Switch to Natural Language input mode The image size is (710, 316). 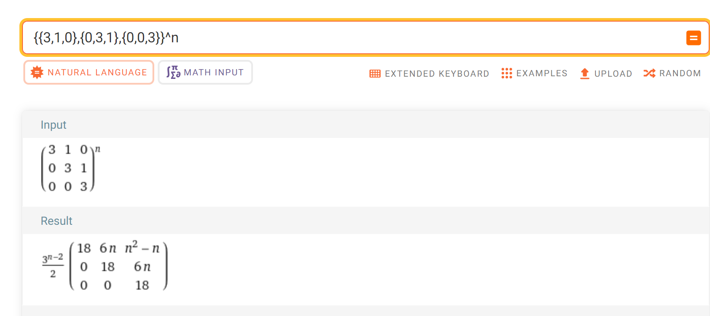pyautogui.click(x=97, y=72)
